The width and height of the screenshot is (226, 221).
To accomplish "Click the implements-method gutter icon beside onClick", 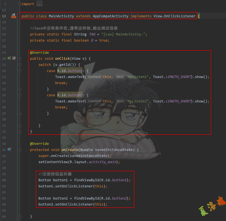I will pos(9,58).
